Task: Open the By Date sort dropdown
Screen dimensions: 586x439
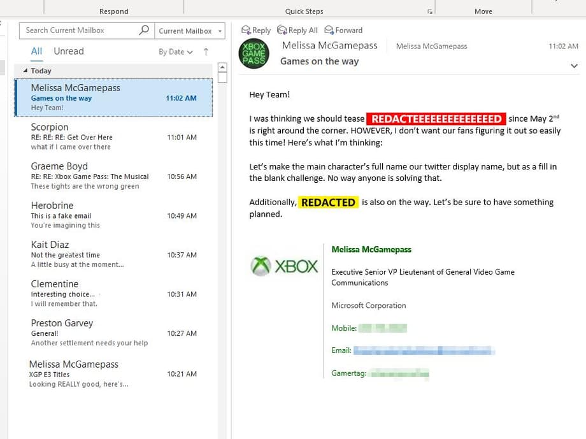Action: [175, 52]
